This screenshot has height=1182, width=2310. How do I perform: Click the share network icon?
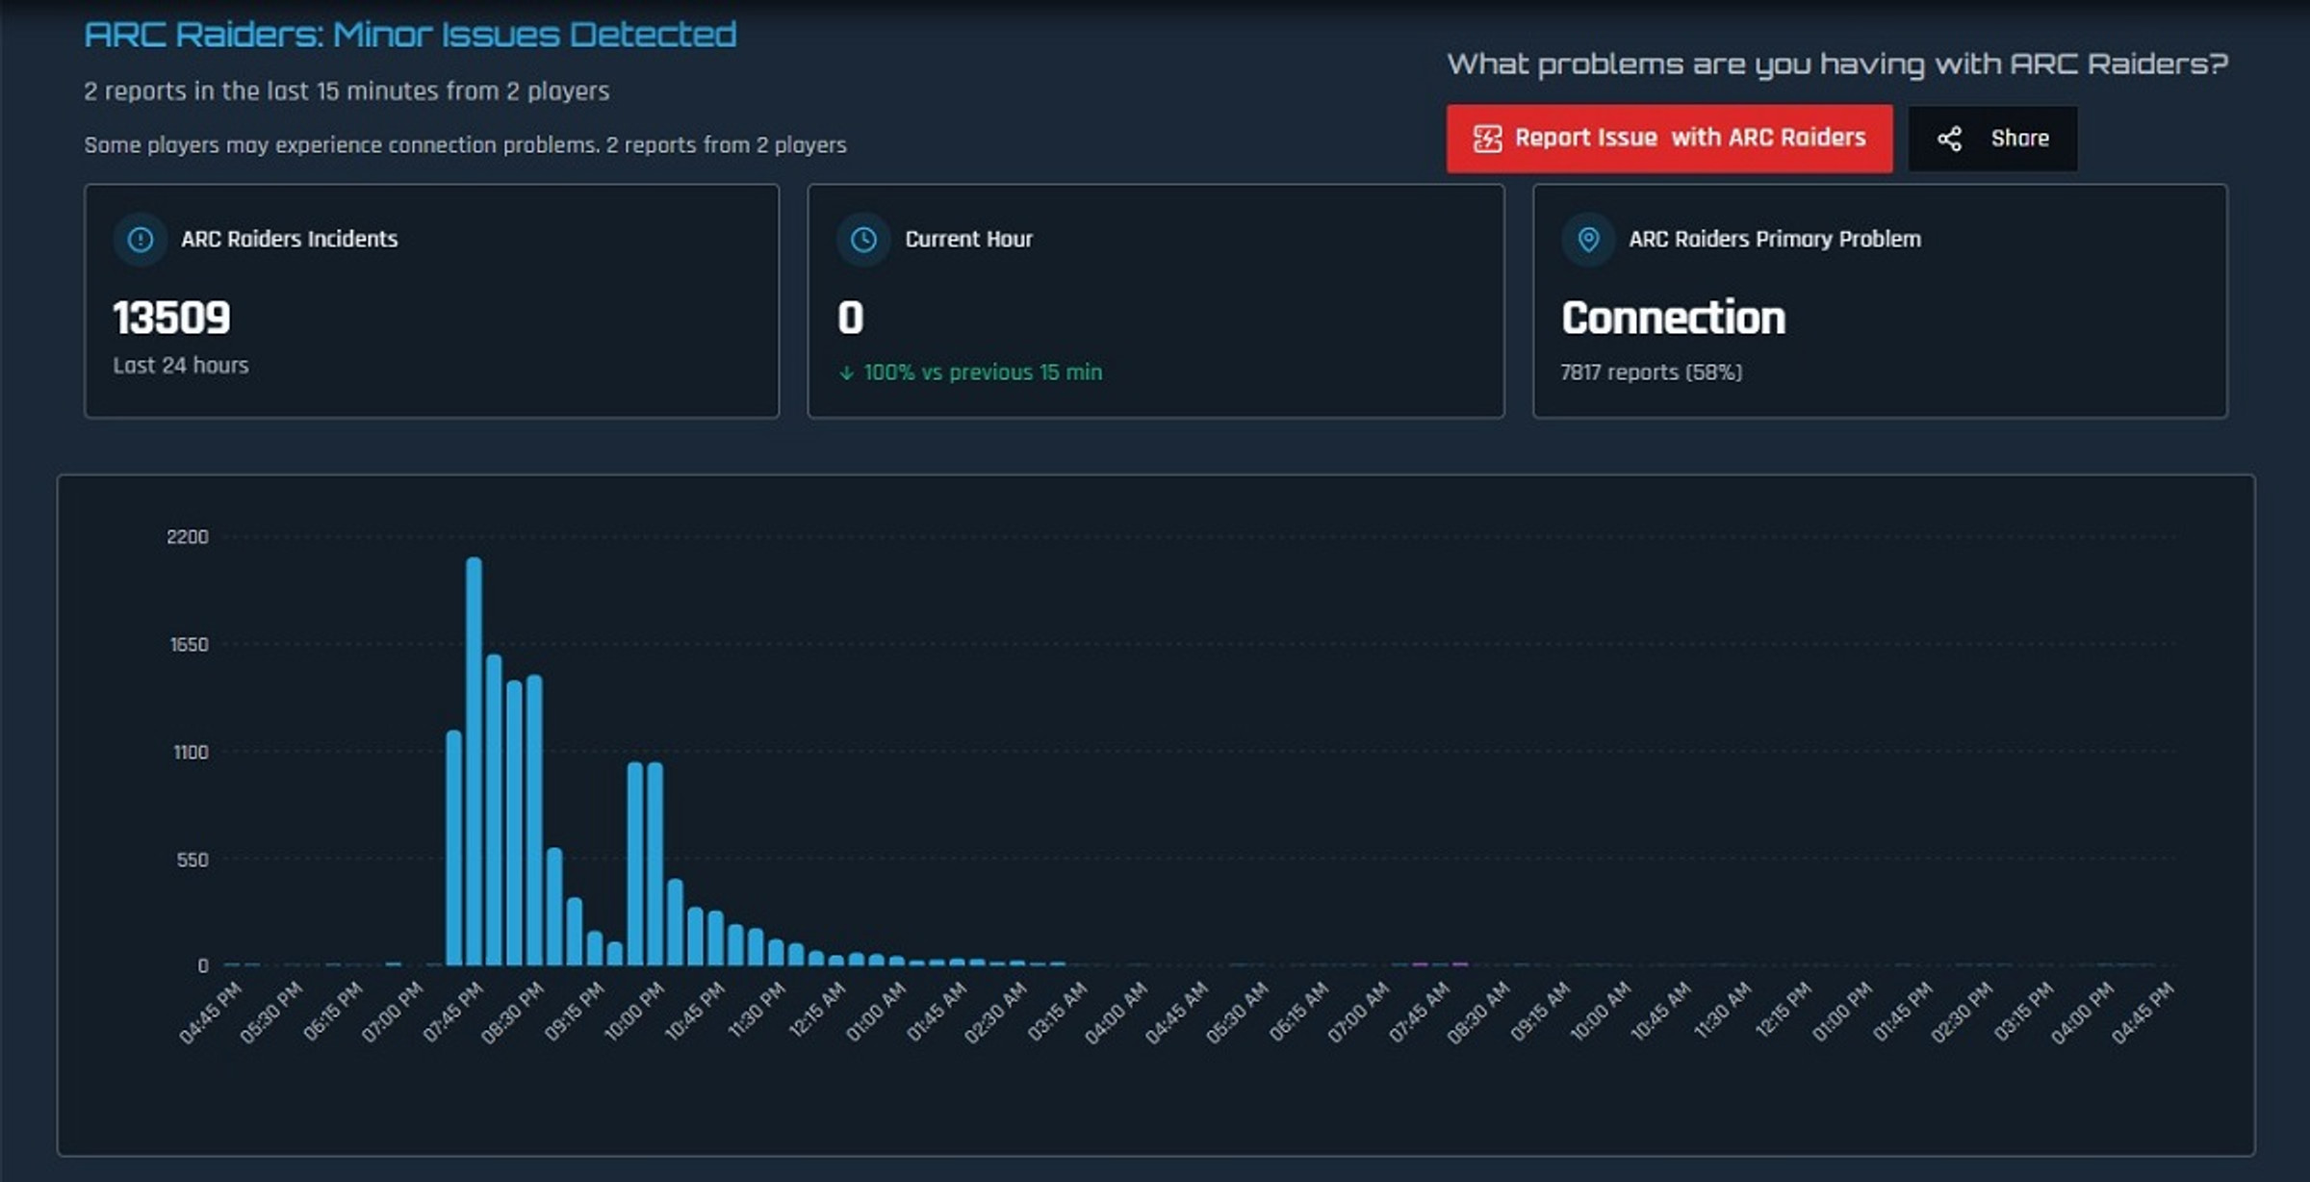coord(1949,139)
